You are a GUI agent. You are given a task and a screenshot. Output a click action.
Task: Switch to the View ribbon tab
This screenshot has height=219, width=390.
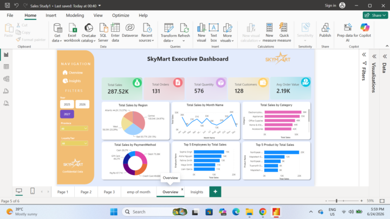pyautogui.click(x=98, y=15)
